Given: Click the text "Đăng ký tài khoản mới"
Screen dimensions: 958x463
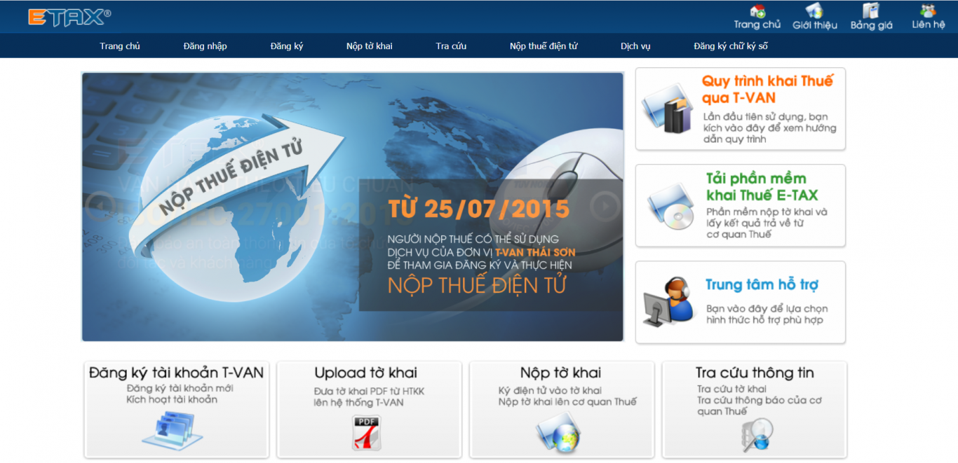Looking at the screenshot, I should point(180,388).
